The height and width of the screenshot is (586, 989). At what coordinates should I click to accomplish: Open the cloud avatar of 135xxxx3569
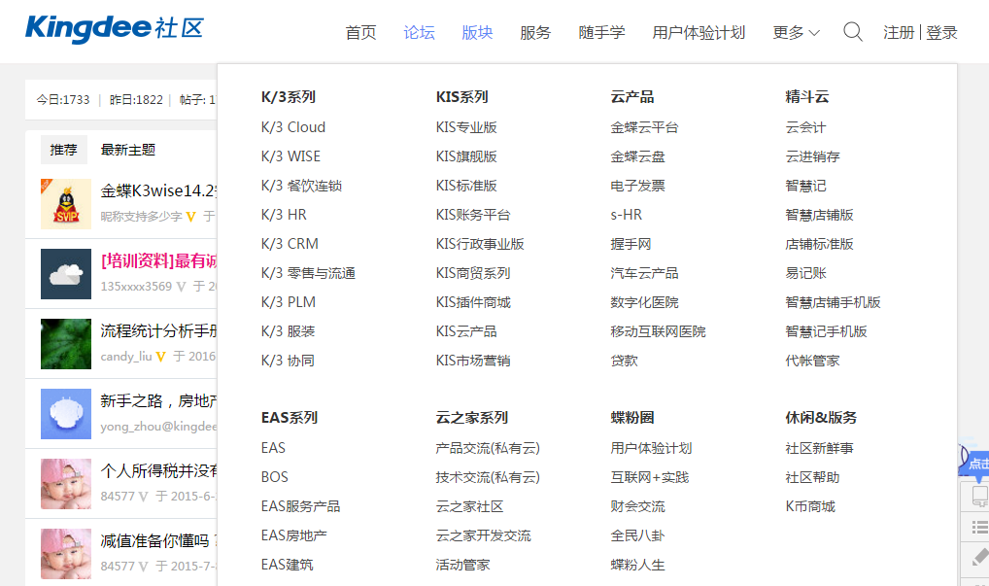point(66,274)
